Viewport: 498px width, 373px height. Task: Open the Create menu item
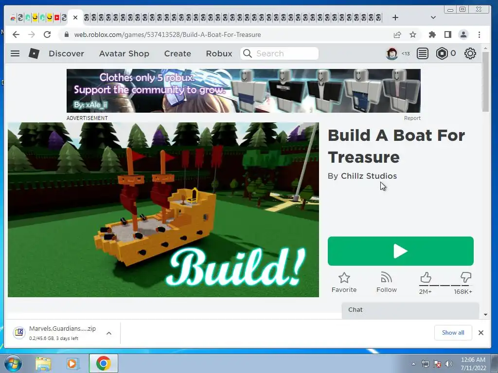178,53
